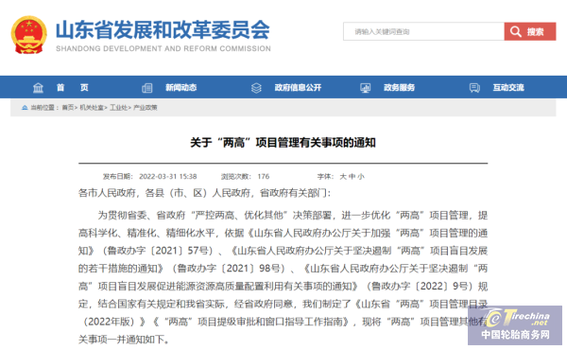
Task: Set the font size to 小
Action: tap(361, 177)
